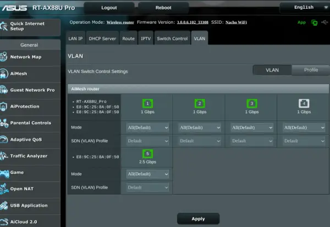This screenshot has height=227, width=330.
Task: Open the firmware version 3.0.0.6.102 link
Action: click(193, 23)
